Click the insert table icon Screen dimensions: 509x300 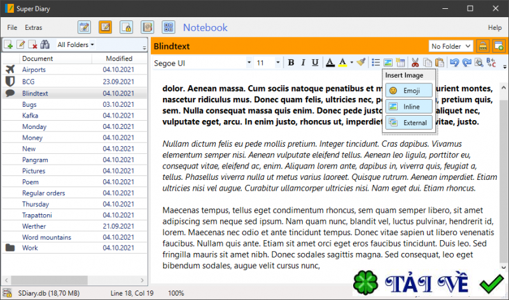point(400,62)
